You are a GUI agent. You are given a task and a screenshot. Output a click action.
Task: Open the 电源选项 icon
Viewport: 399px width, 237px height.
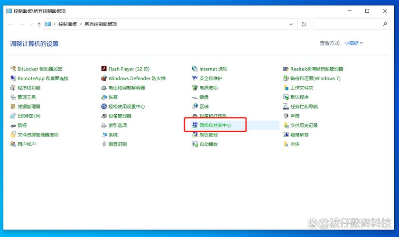click(x=195, y=88)
